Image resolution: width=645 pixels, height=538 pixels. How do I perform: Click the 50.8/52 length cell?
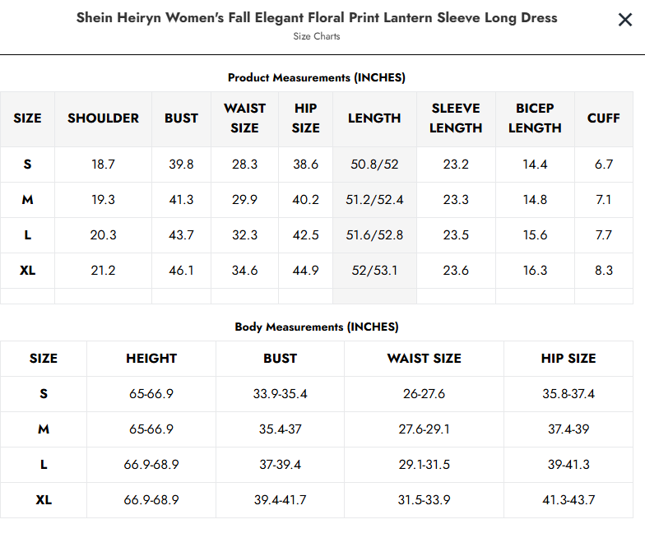click(374, 165)
